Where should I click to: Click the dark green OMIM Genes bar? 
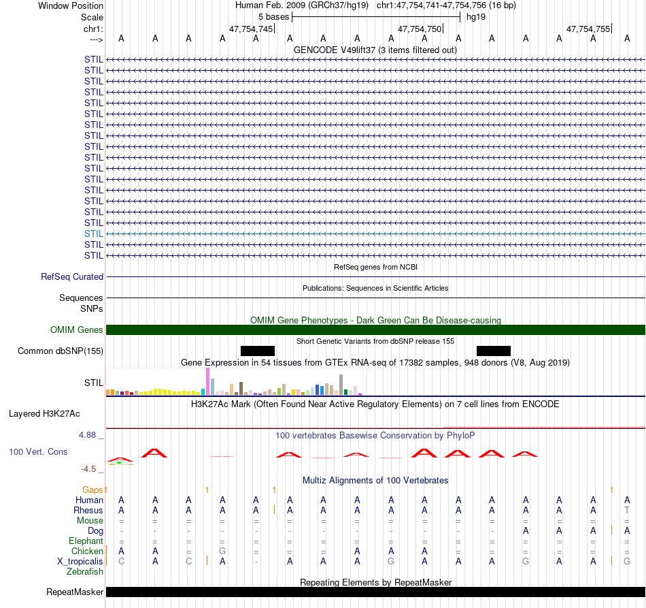375,330
